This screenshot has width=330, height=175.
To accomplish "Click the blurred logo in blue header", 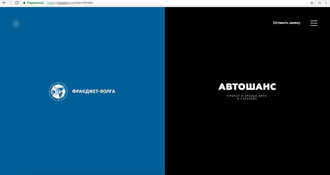I will tap(16, 23).
